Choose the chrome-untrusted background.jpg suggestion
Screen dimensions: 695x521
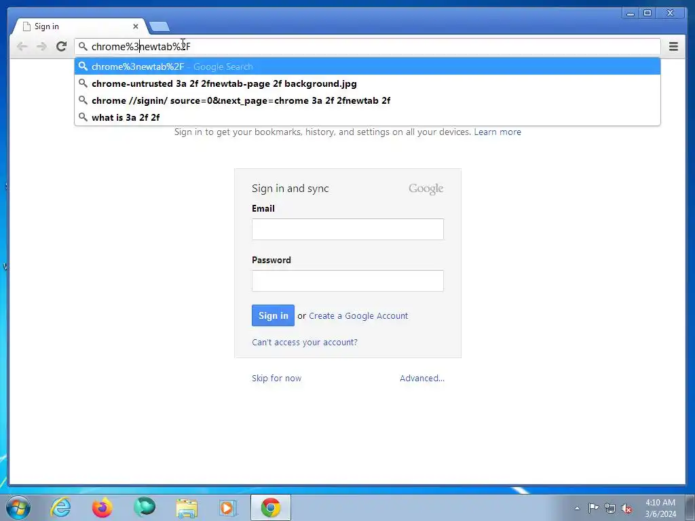(x=367, y=83)
